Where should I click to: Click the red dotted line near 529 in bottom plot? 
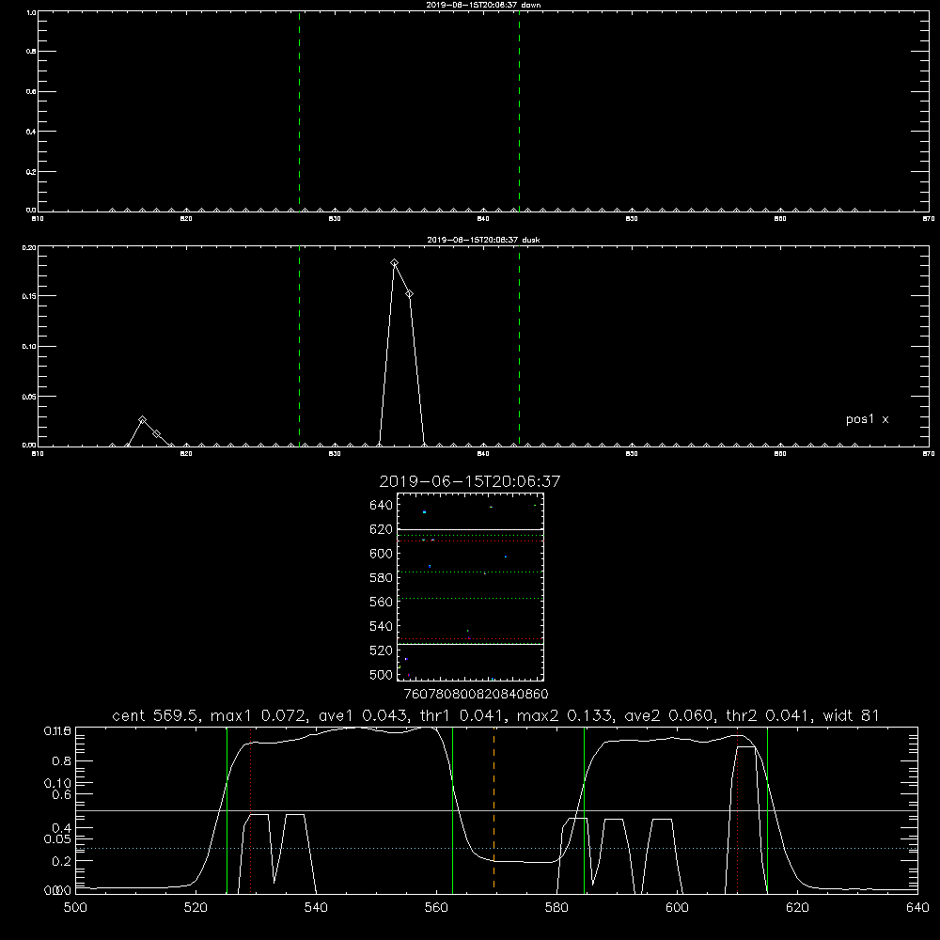251,809
